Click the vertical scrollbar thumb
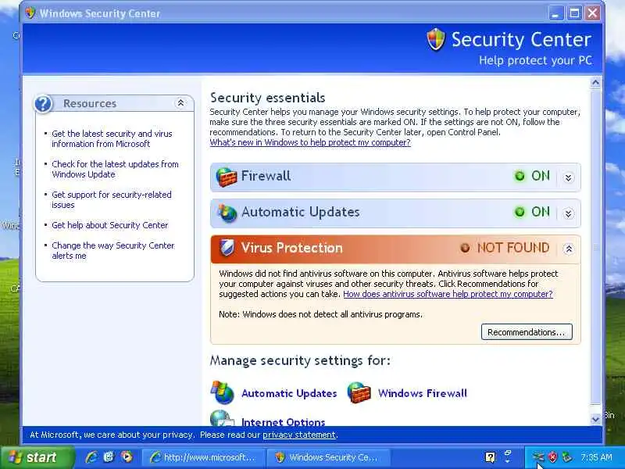The width and height of the screenshot is (625, 469). (x=595, y=247)
